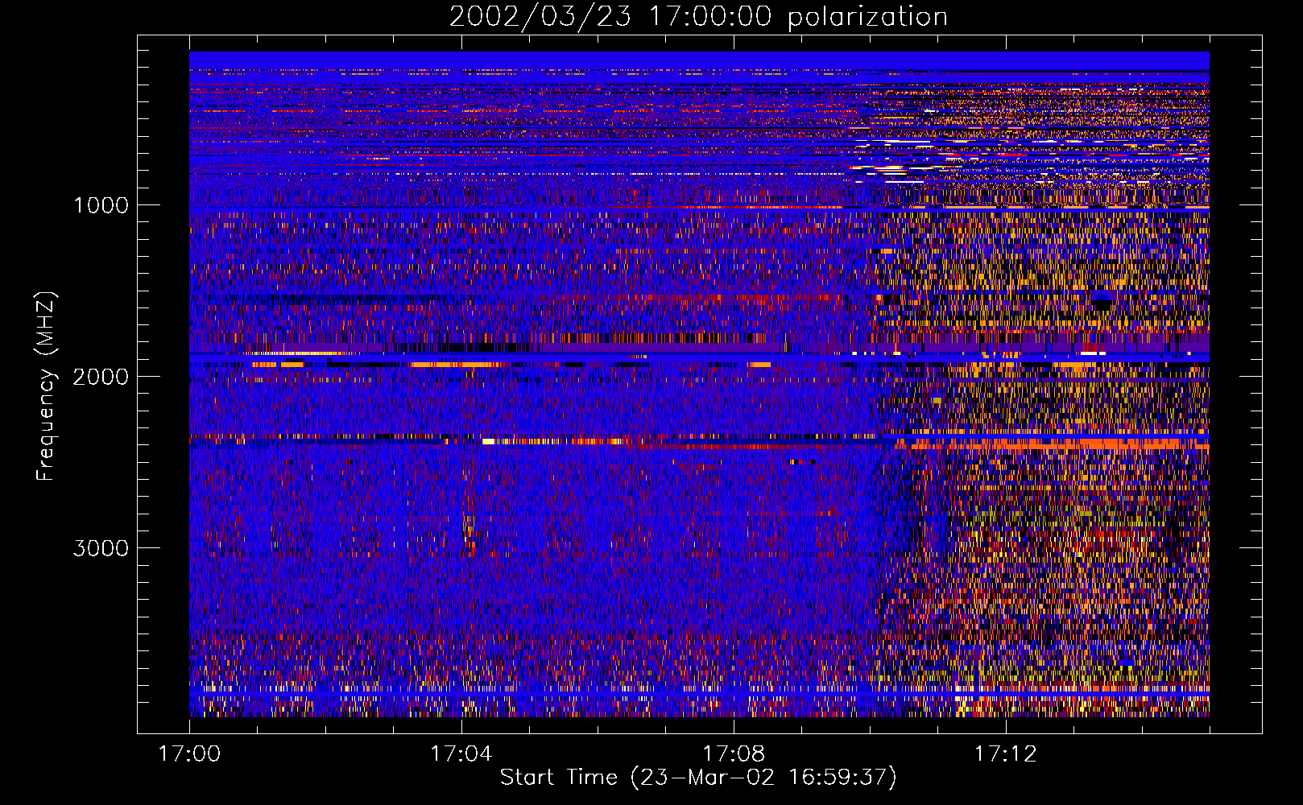Click the 17:08 time tick label

[x=734, y=754]
